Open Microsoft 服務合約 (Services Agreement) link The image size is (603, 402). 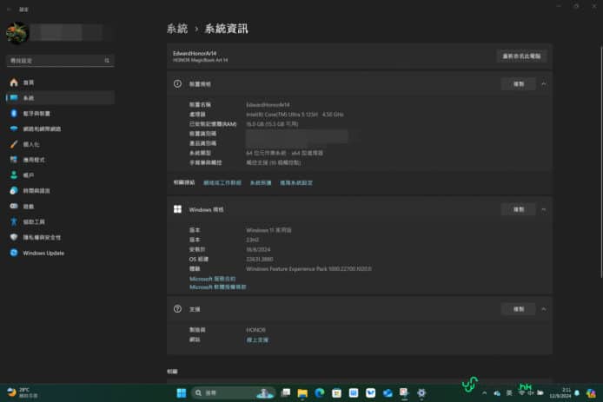[212, 279]
